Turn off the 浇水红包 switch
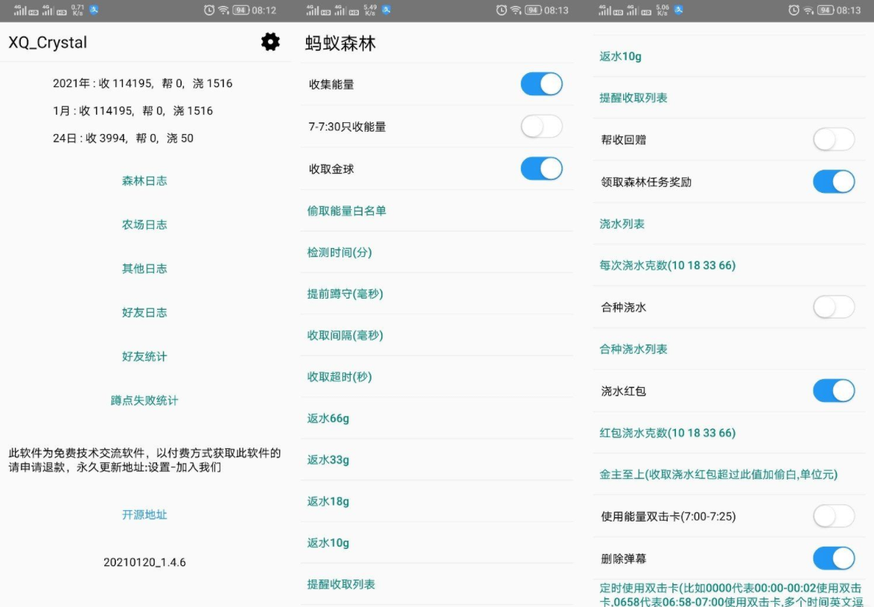Viewport: 874px width, 607px height. point(834,391)
